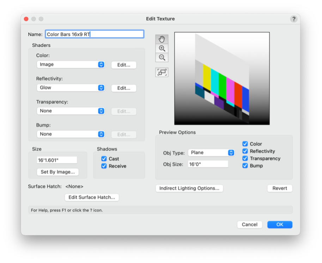Click the Zoom In magnifier icon
Screen dimensions: 322x263
click(x=162, y=49)
